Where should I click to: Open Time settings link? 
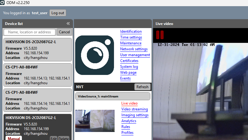[131, 37]
